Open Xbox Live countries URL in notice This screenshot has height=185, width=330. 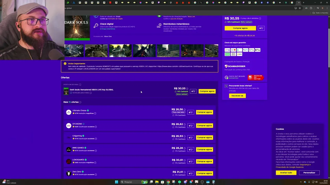coord(175,66)
